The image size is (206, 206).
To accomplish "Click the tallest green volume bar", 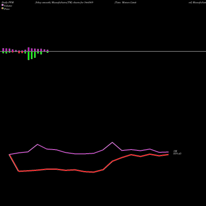I will [x=28, y=56].
